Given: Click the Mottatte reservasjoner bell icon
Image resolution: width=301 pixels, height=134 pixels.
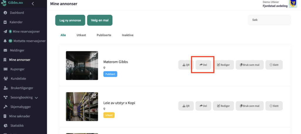Looking at the screenshot, I should click(5, 41).
